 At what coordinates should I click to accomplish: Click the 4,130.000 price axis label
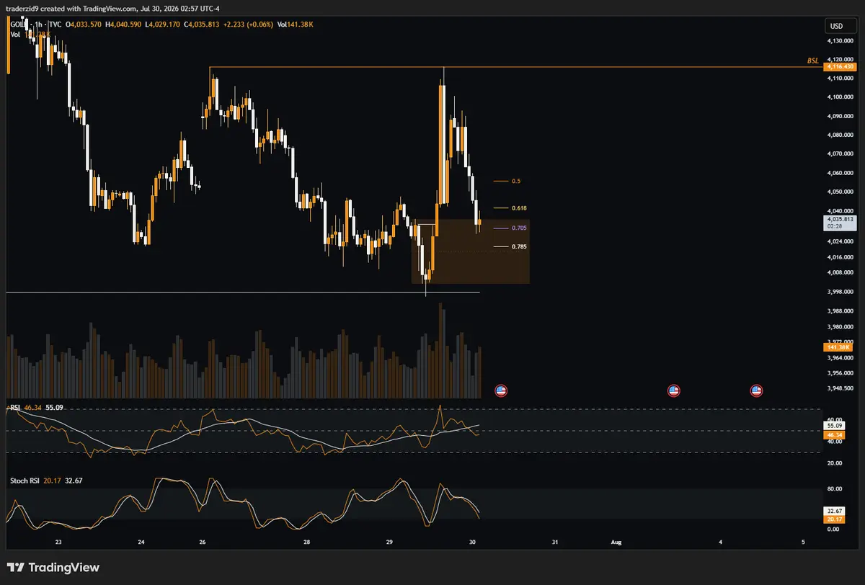tap(840, 41)
